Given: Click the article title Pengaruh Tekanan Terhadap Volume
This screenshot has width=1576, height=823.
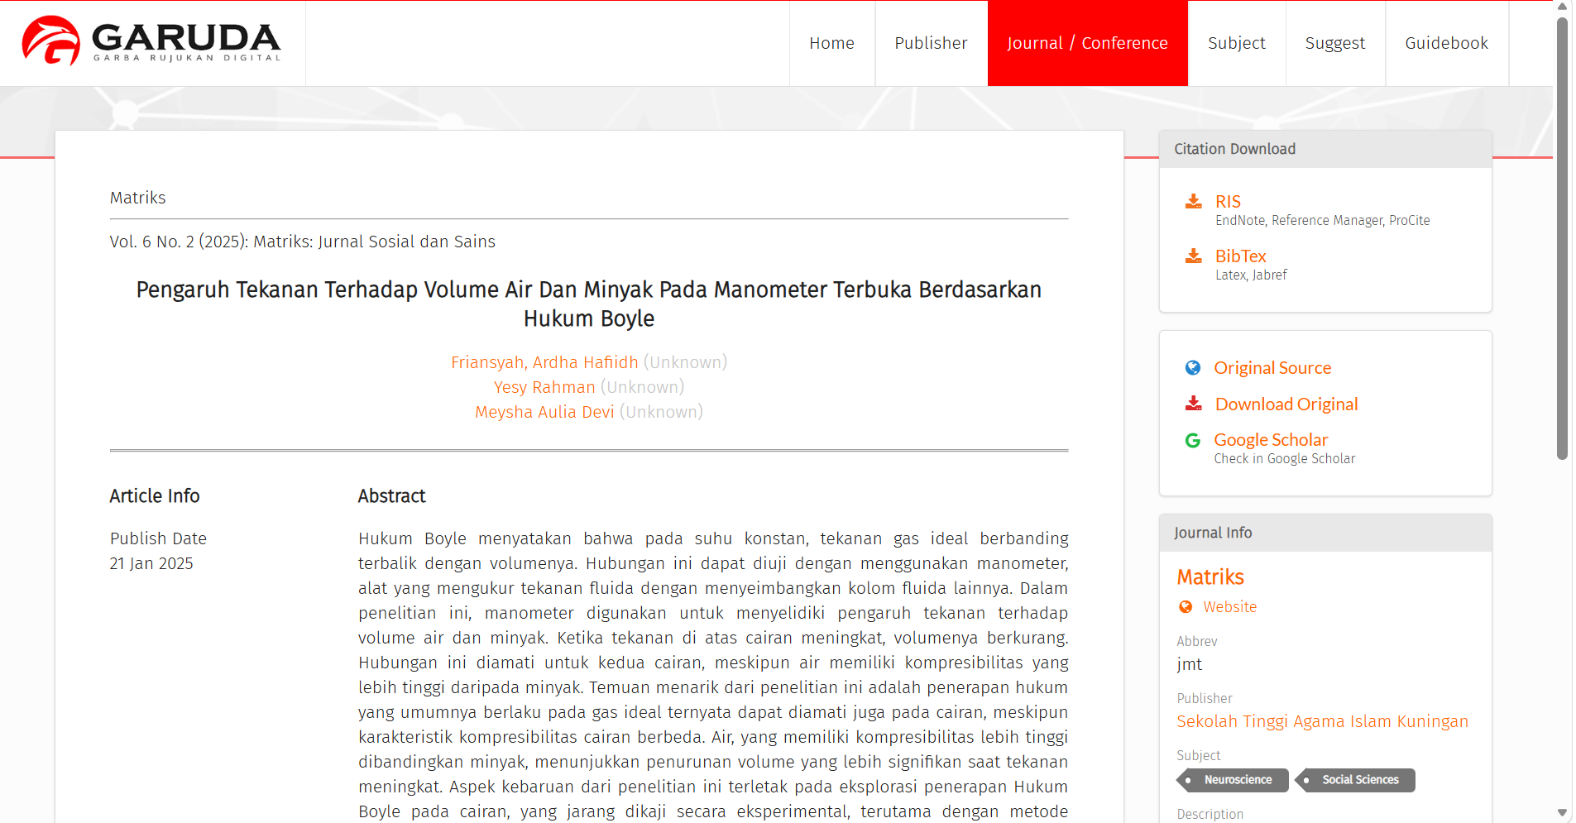Looking at the screenshot, I should (x=588, y=304).
